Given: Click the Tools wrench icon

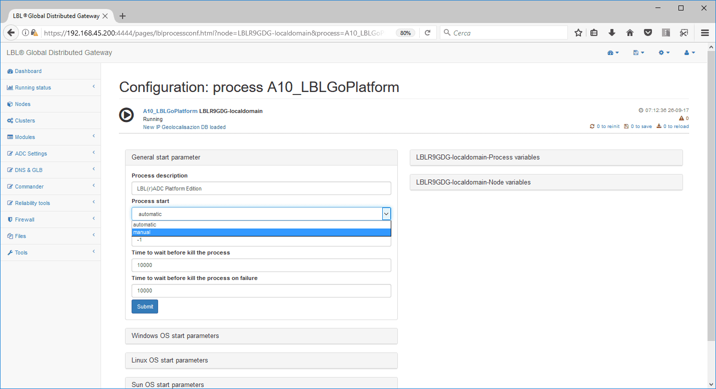Looking at the screenshot, I should 10,252.
